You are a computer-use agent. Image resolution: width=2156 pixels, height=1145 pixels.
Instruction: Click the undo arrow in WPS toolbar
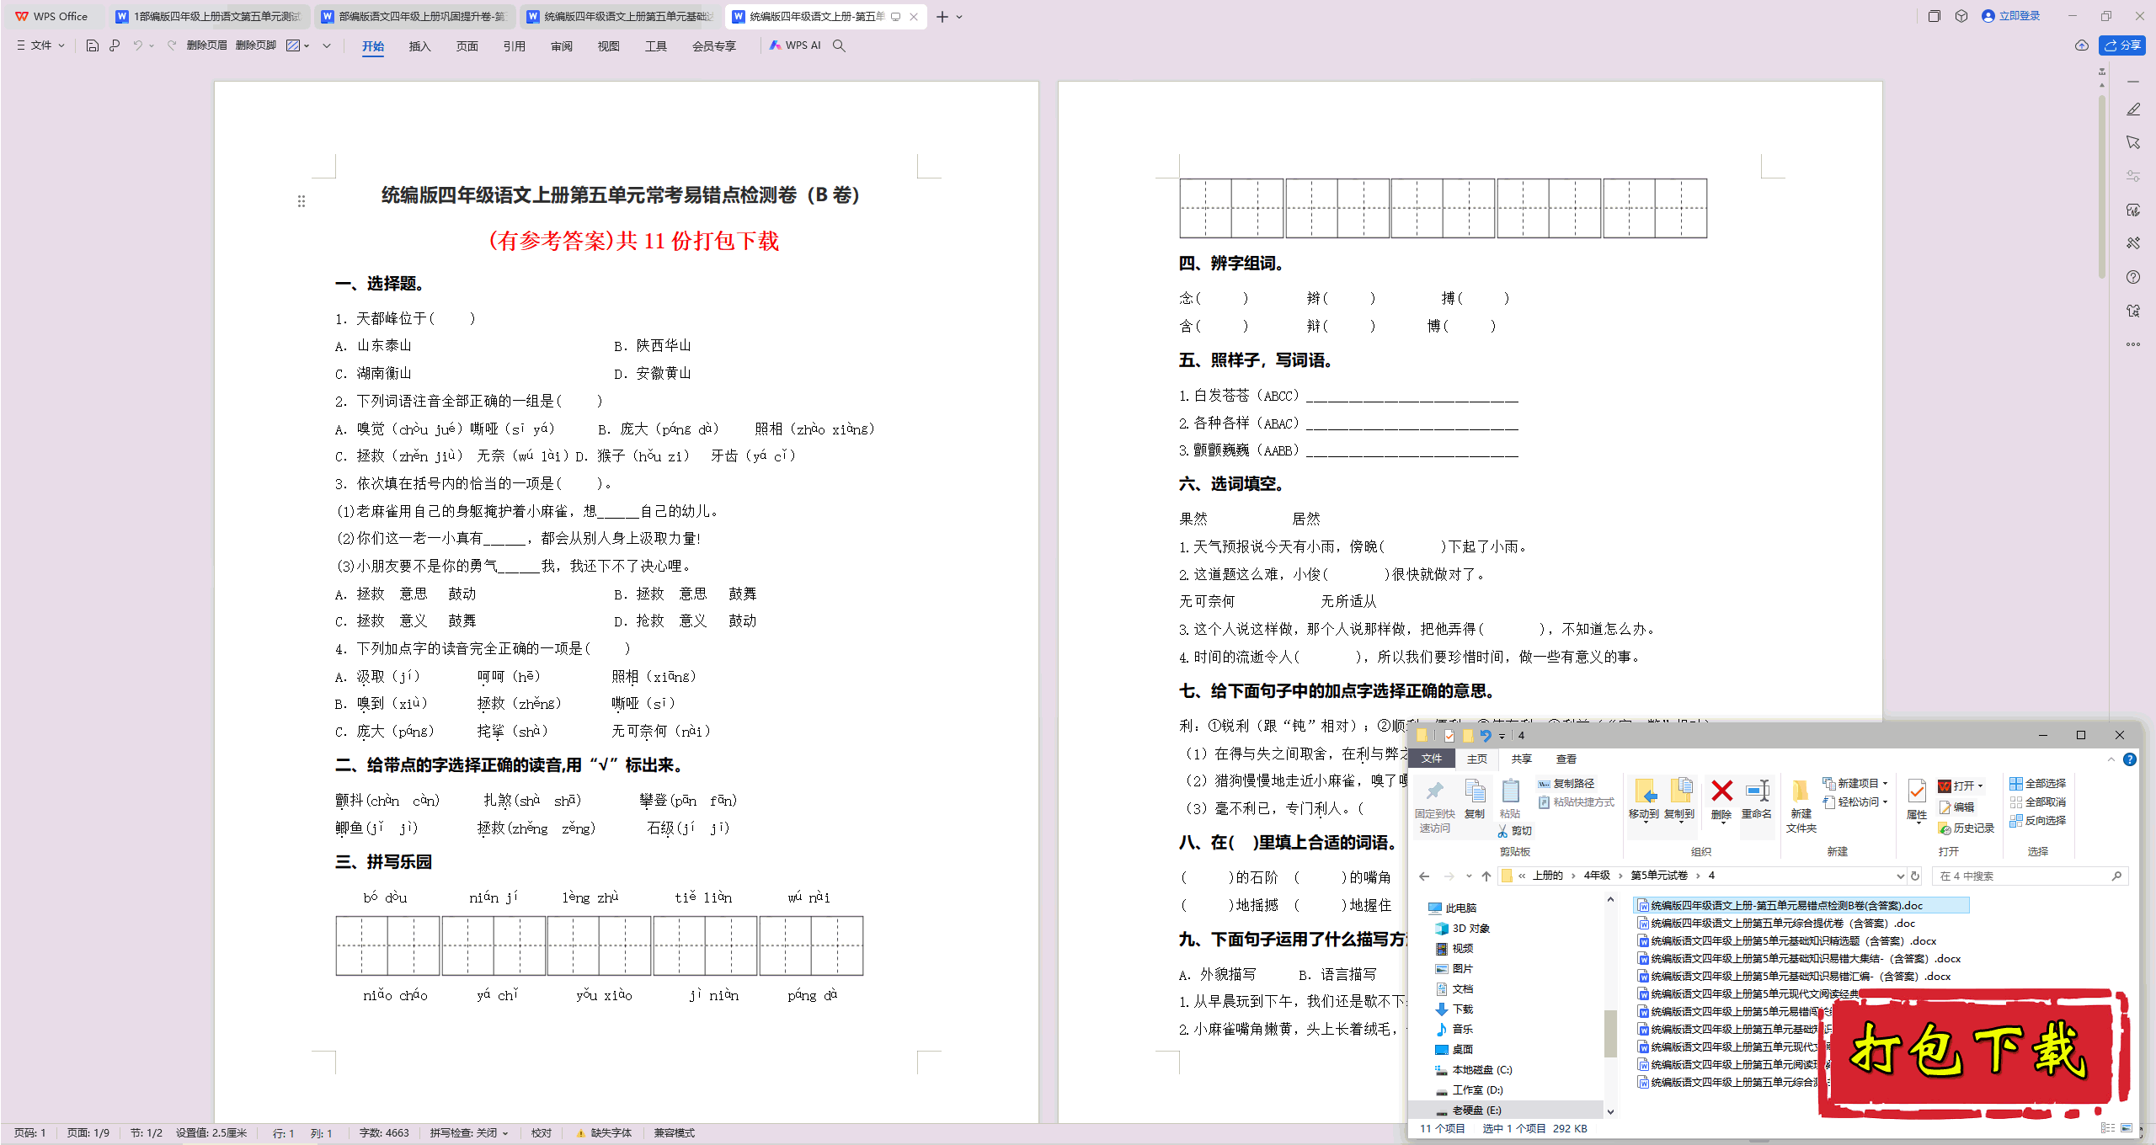pos(137,45)
